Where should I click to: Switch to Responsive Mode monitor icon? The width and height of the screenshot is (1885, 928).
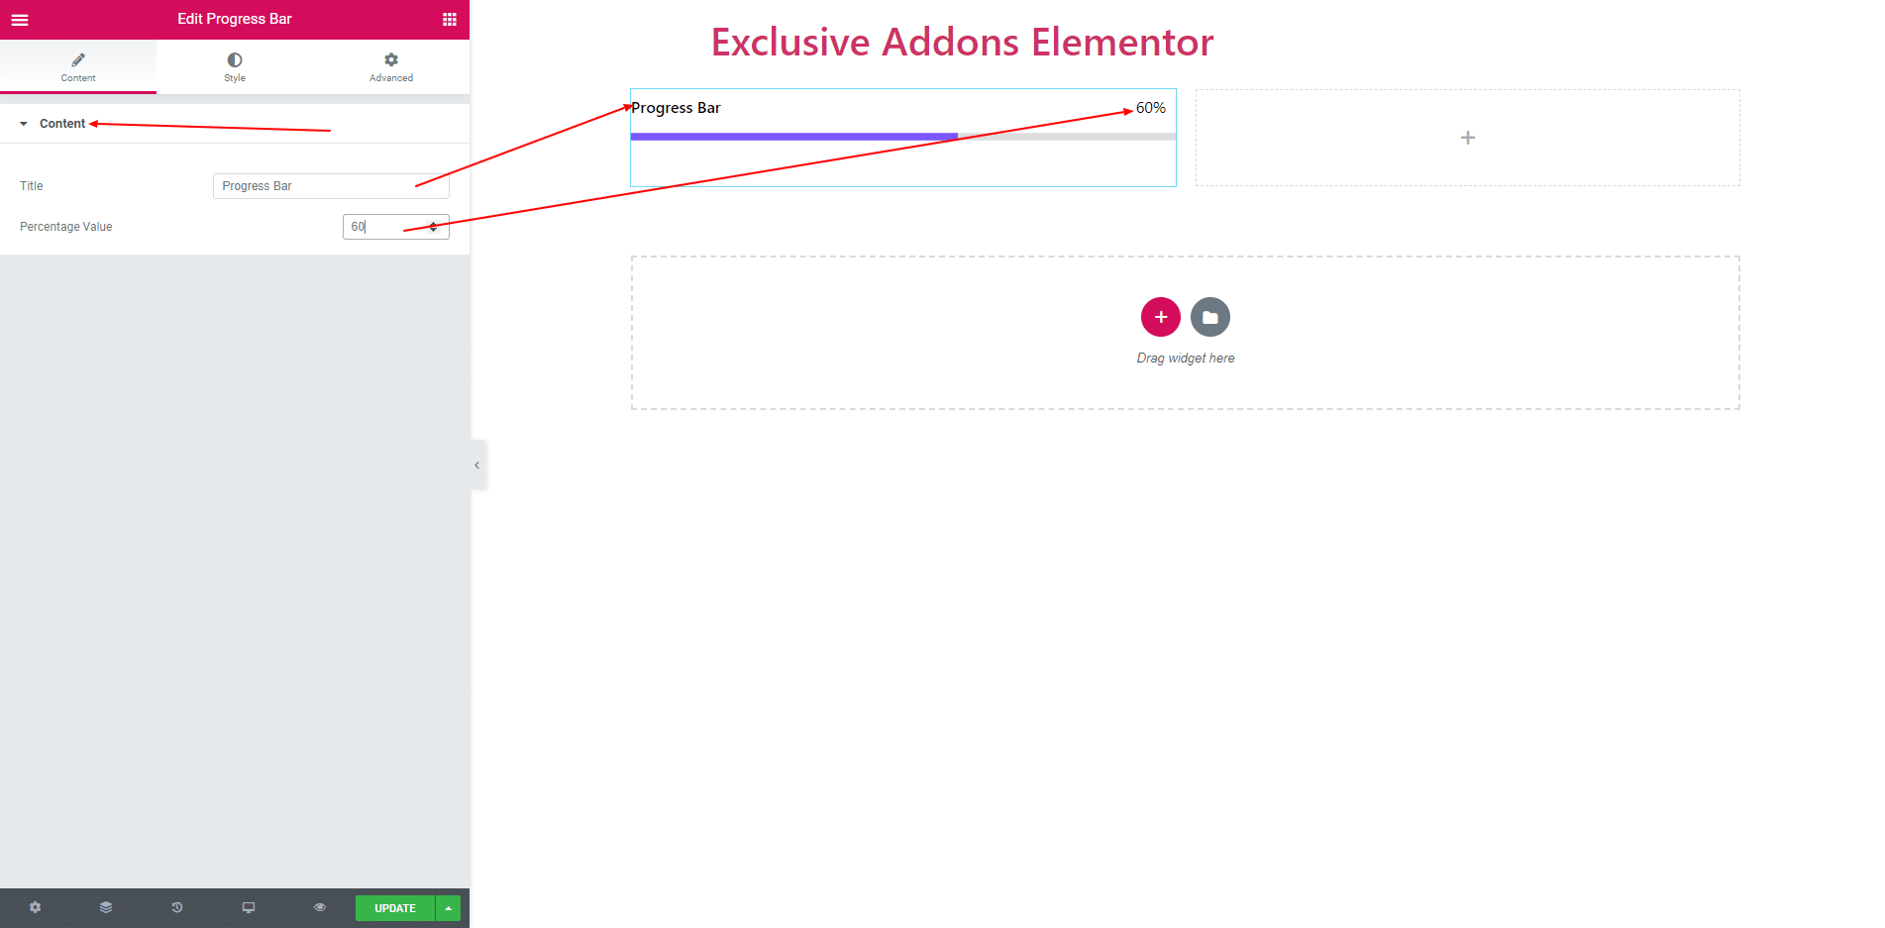pos(249,907)
